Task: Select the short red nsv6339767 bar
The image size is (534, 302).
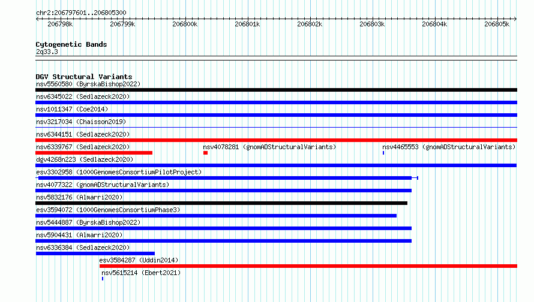Action: [x=94, y=153]
